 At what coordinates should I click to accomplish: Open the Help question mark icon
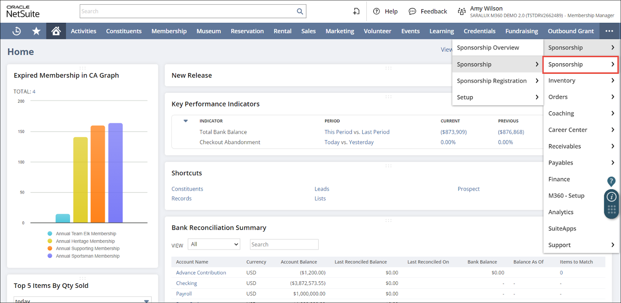pos(376,11)
